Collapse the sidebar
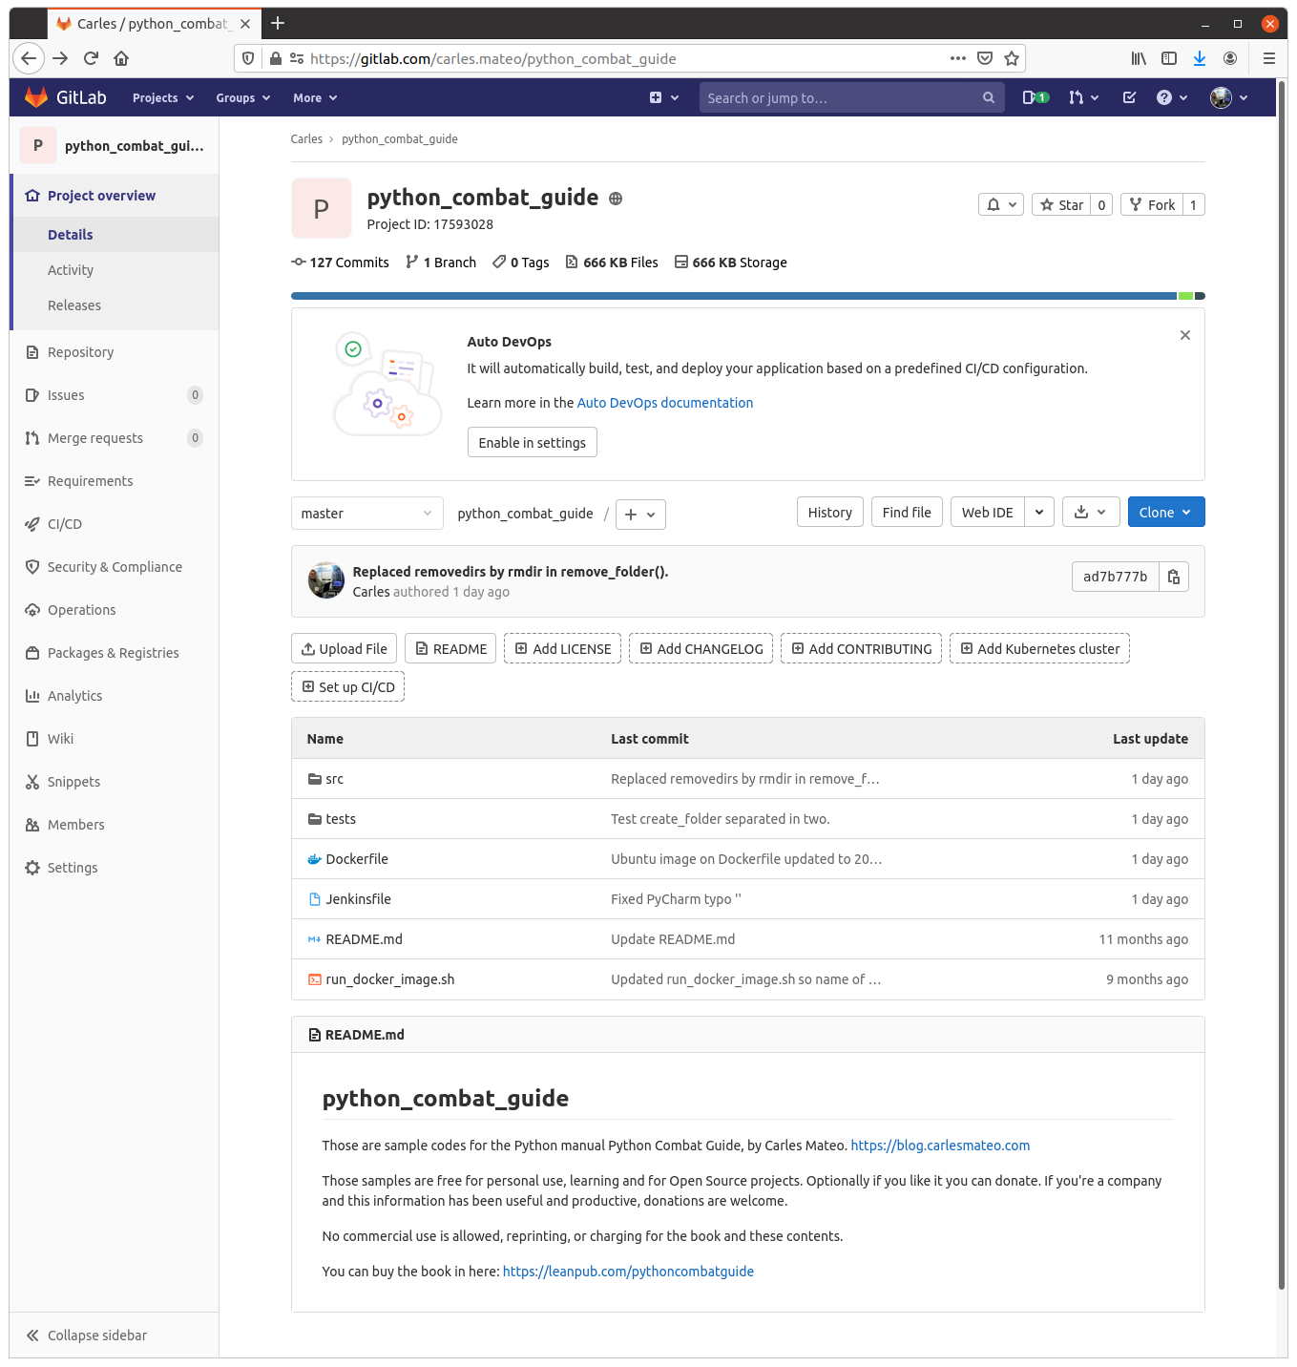Screen dimensions: 1297x1367 [115, 1335]
